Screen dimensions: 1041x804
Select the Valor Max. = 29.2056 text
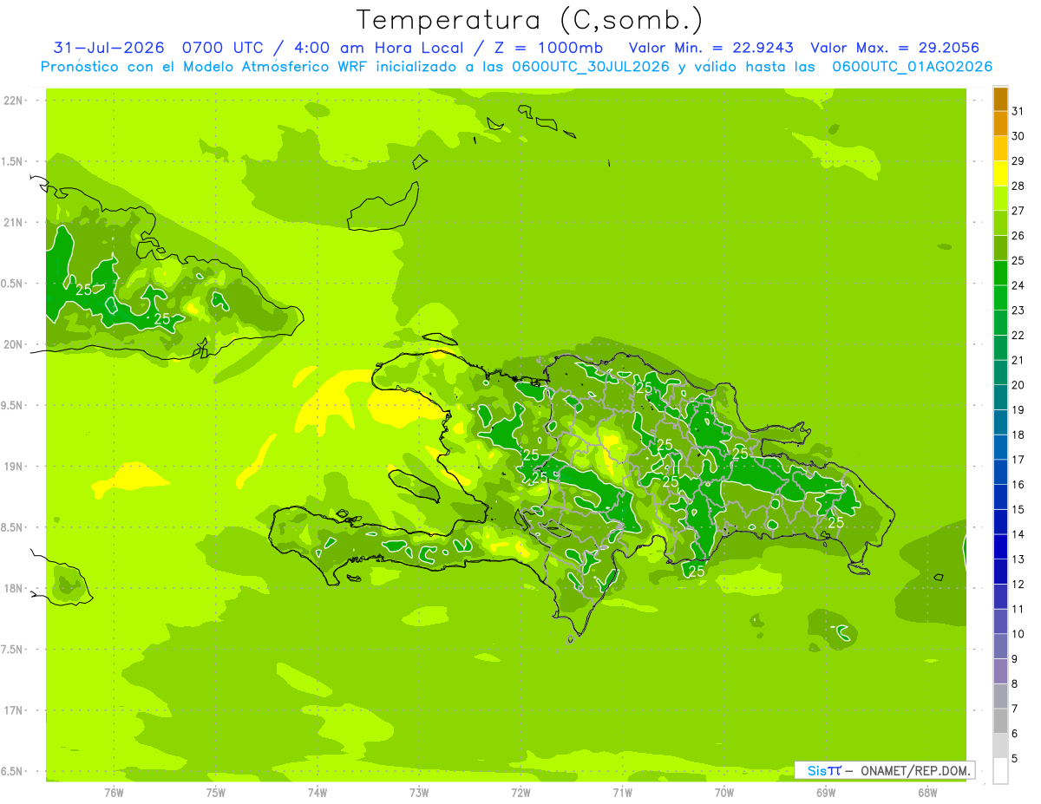(x=895, y=48)
